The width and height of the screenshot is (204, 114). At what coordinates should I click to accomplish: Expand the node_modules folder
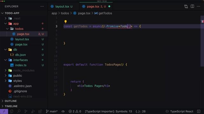point(5,70)
